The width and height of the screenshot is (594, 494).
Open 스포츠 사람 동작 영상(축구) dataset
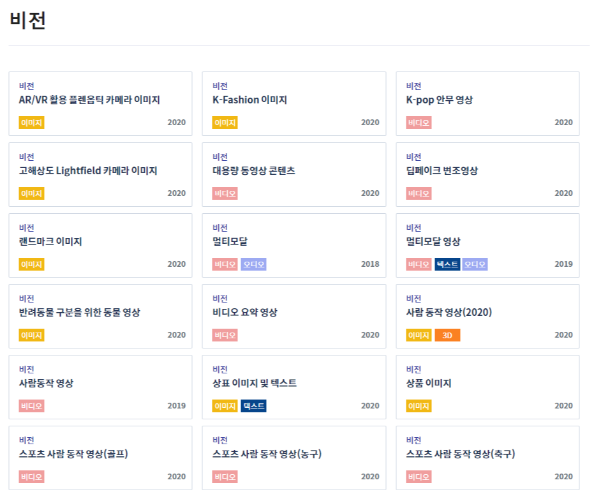461,454
